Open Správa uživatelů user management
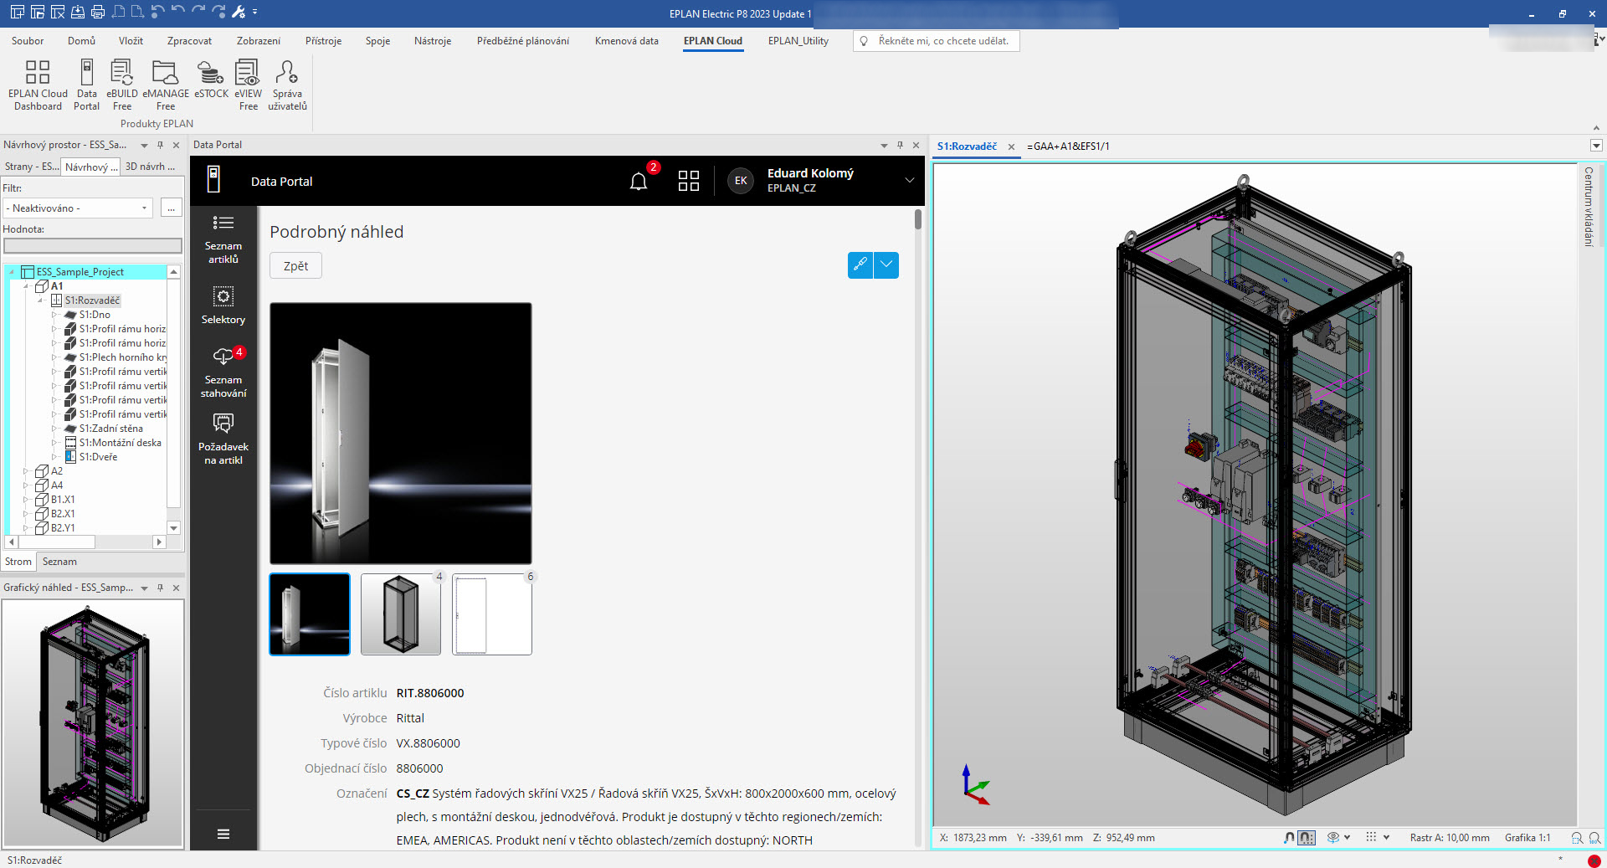The image size is (1607, 868). tap(287, 85)
